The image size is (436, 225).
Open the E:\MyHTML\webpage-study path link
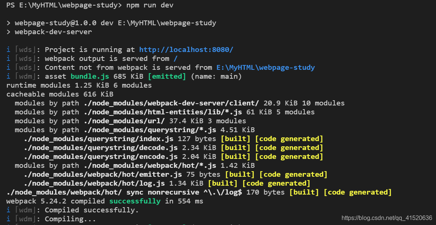click(265, 68)
